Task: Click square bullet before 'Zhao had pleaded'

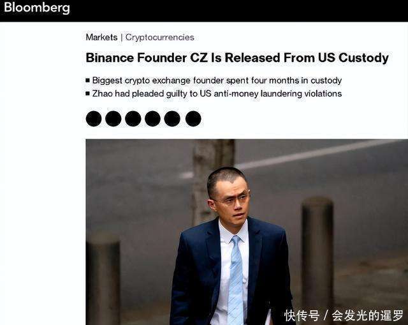Action: (88, 94)
